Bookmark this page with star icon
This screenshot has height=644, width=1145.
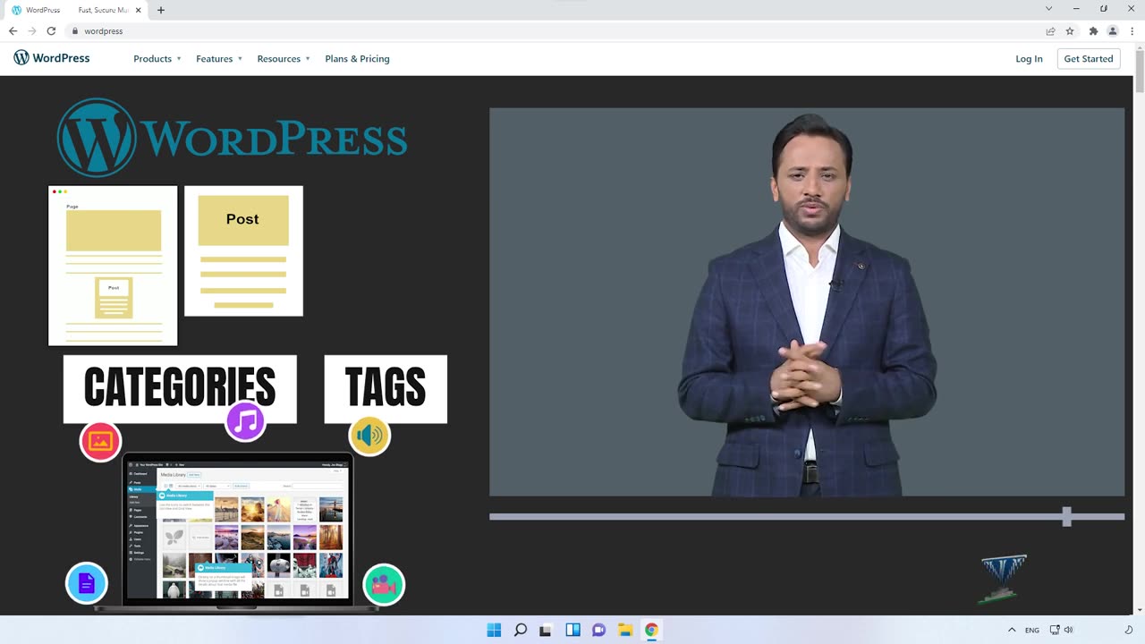1070,31
